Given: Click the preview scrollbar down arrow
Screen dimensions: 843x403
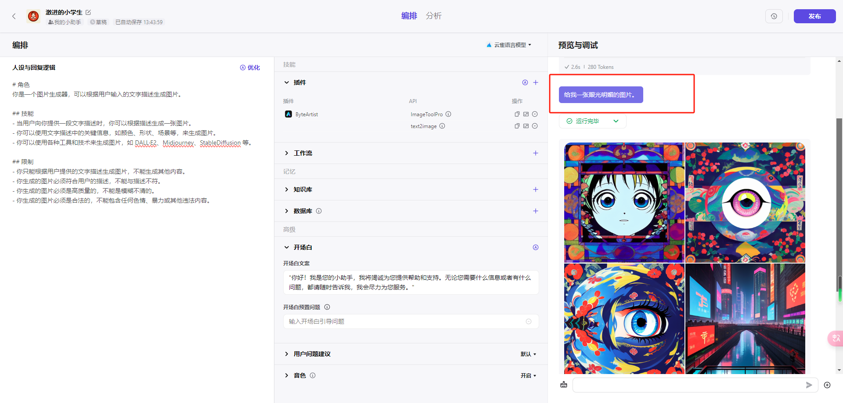Looking at the screenshot, I should pyautogui.click(x=839, y=371).
